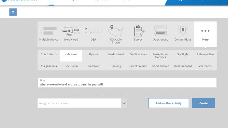Select Bulletin board activity
This screenshot has height=128, width=228.
[183, 66]
